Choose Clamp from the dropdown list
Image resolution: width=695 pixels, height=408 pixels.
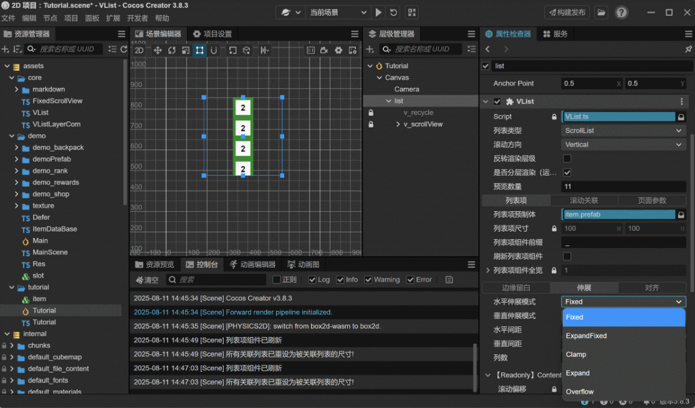[624, 354]
